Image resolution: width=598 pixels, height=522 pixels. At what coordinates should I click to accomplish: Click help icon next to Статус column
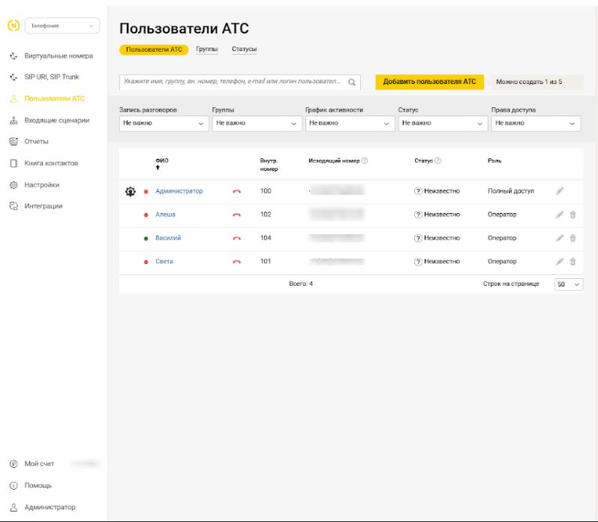pos(438,160)
